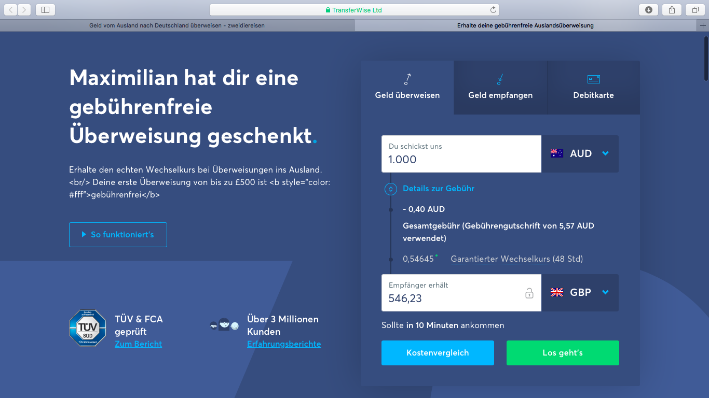
Task: Open the Safari downloads list
Action: (649, 10)
